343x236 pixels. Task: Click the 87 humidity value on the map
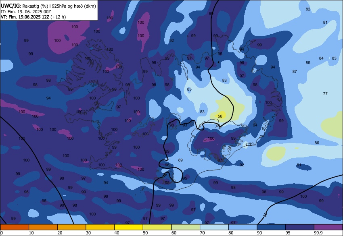coord(295,71)
